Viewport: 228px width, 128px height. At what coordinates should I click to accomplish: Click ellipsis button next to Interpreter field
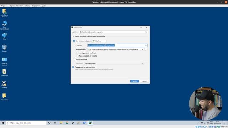pyautogui.click(x=146, y=64)
